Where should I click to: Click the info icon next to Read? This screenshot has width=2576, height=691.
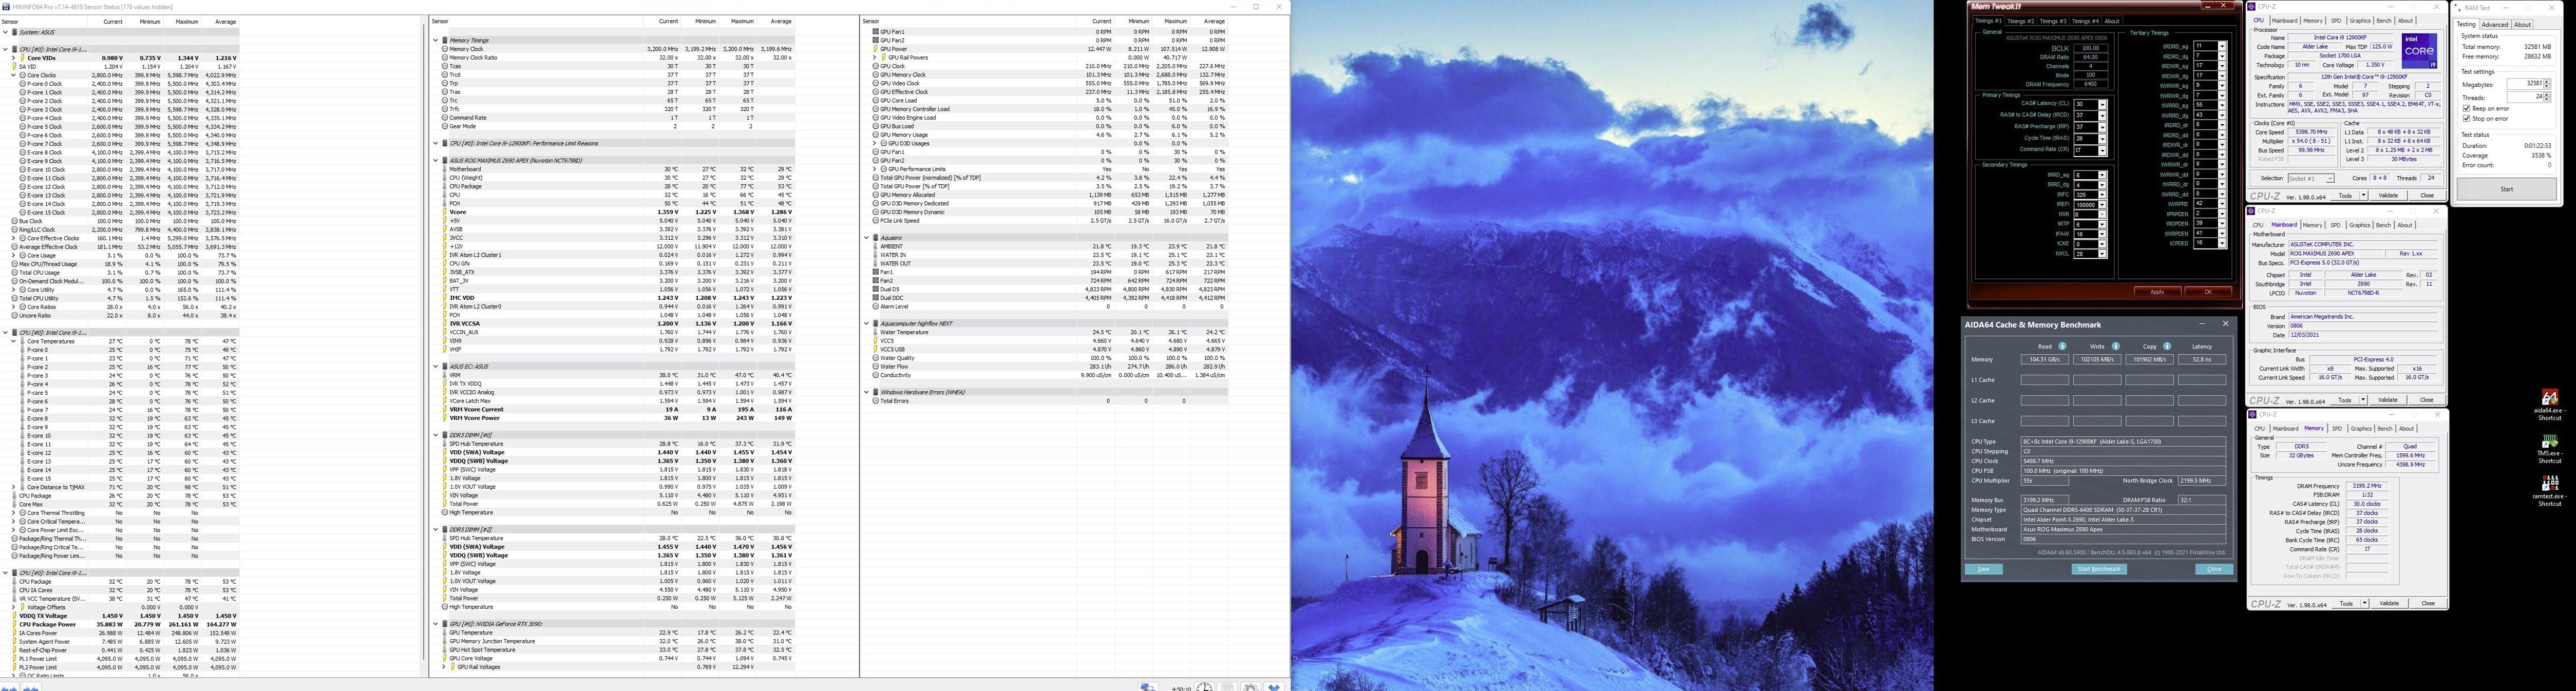click(x=2062, y=346)
